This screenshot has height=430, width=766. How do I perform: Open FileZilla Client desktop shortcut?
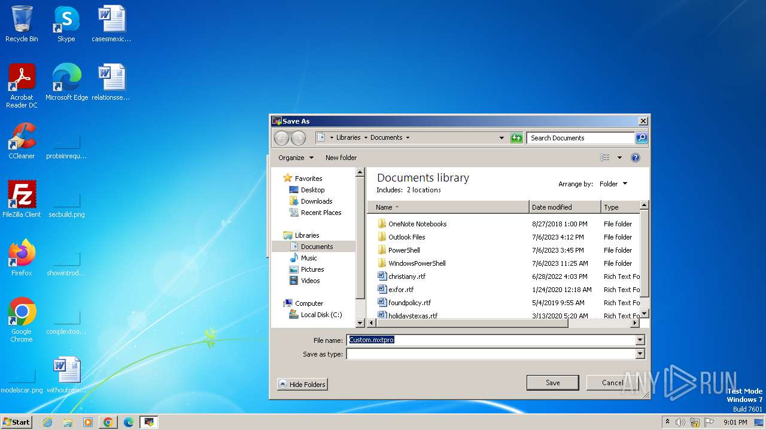22,199
